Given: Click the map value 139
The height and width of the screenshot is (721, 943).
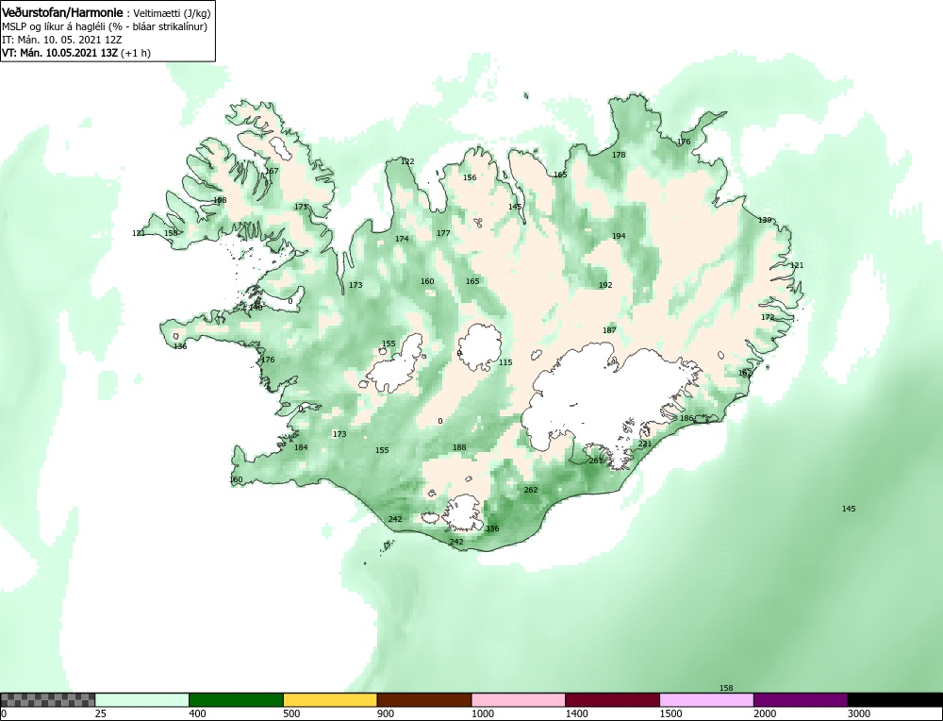Looking at the screenshot, I should [765, 220].
